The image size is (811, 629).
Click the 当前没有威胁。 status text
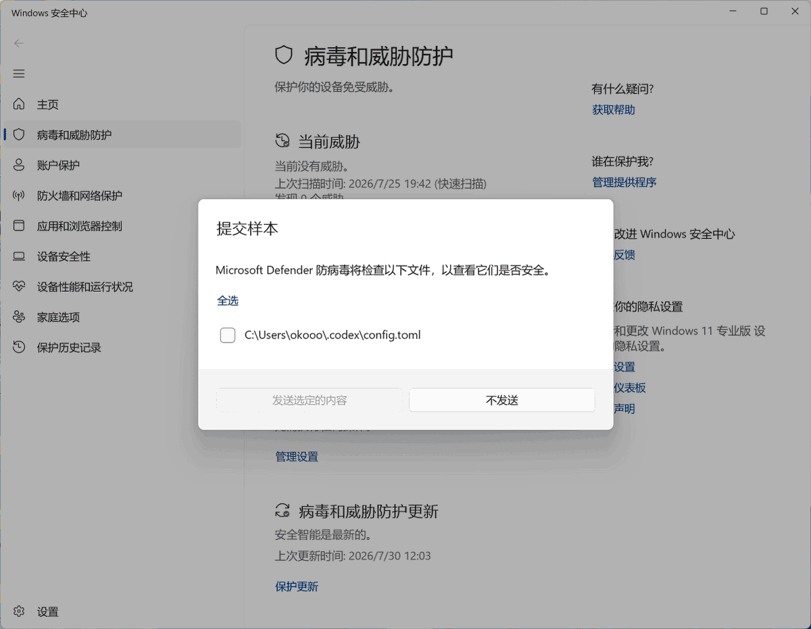tap(312, 166)
